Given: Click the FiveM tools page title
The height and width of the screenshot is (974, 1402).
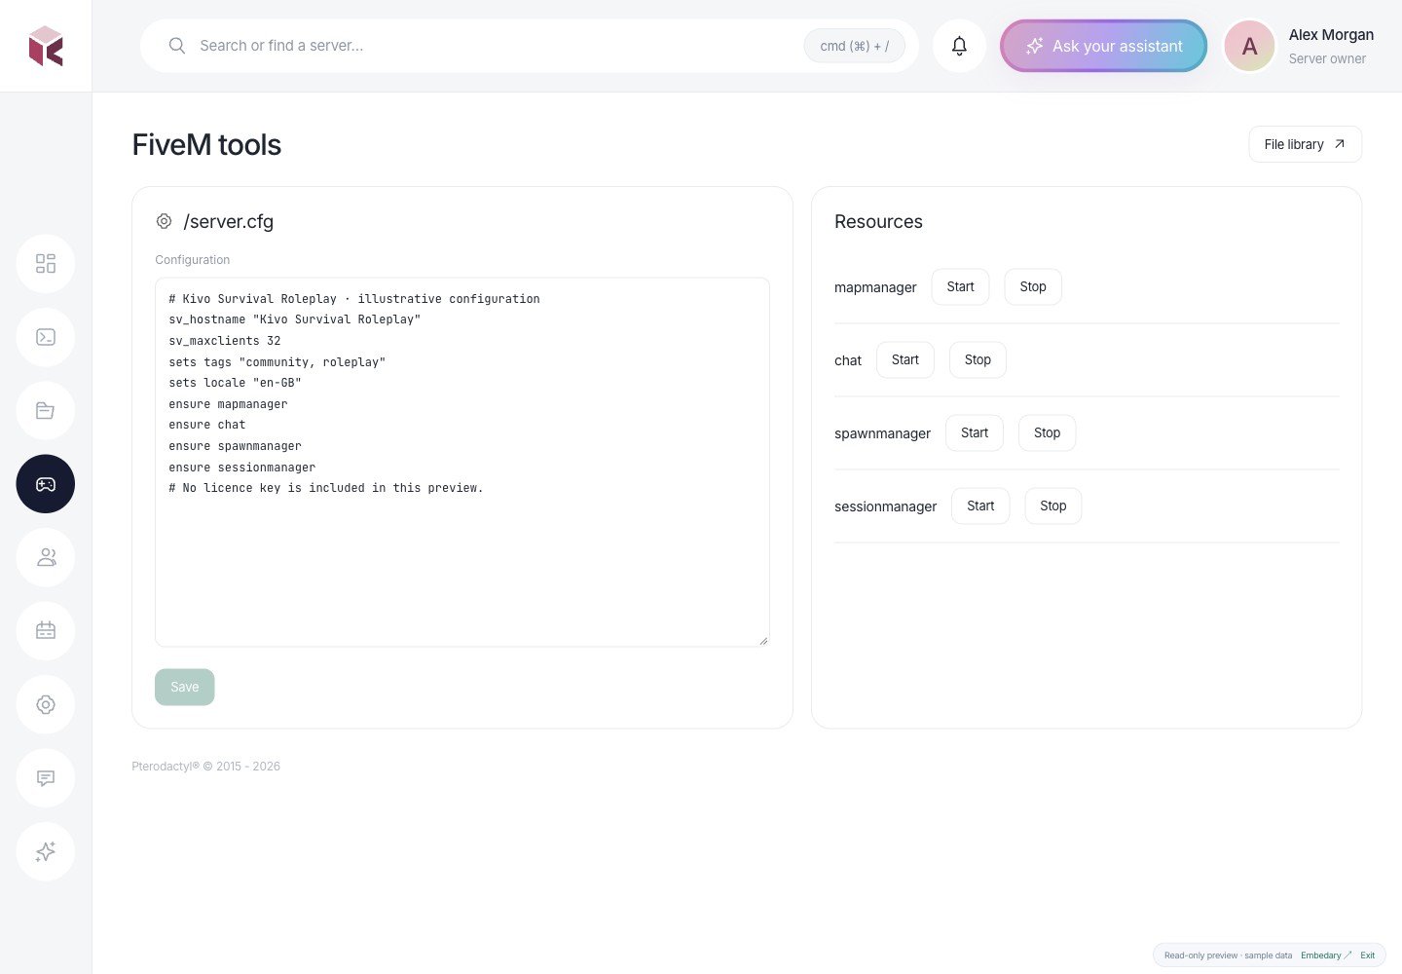Looking at the screenshot, I should [x=206, y=144].
